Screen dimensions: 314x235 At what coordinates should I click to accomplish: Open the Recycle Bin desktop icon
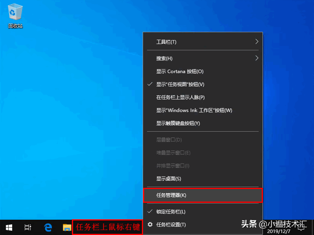15,17
